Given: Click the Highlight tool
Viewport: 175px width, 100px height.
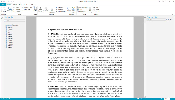Looking at the screenshot, I should (x=59, y=7).
